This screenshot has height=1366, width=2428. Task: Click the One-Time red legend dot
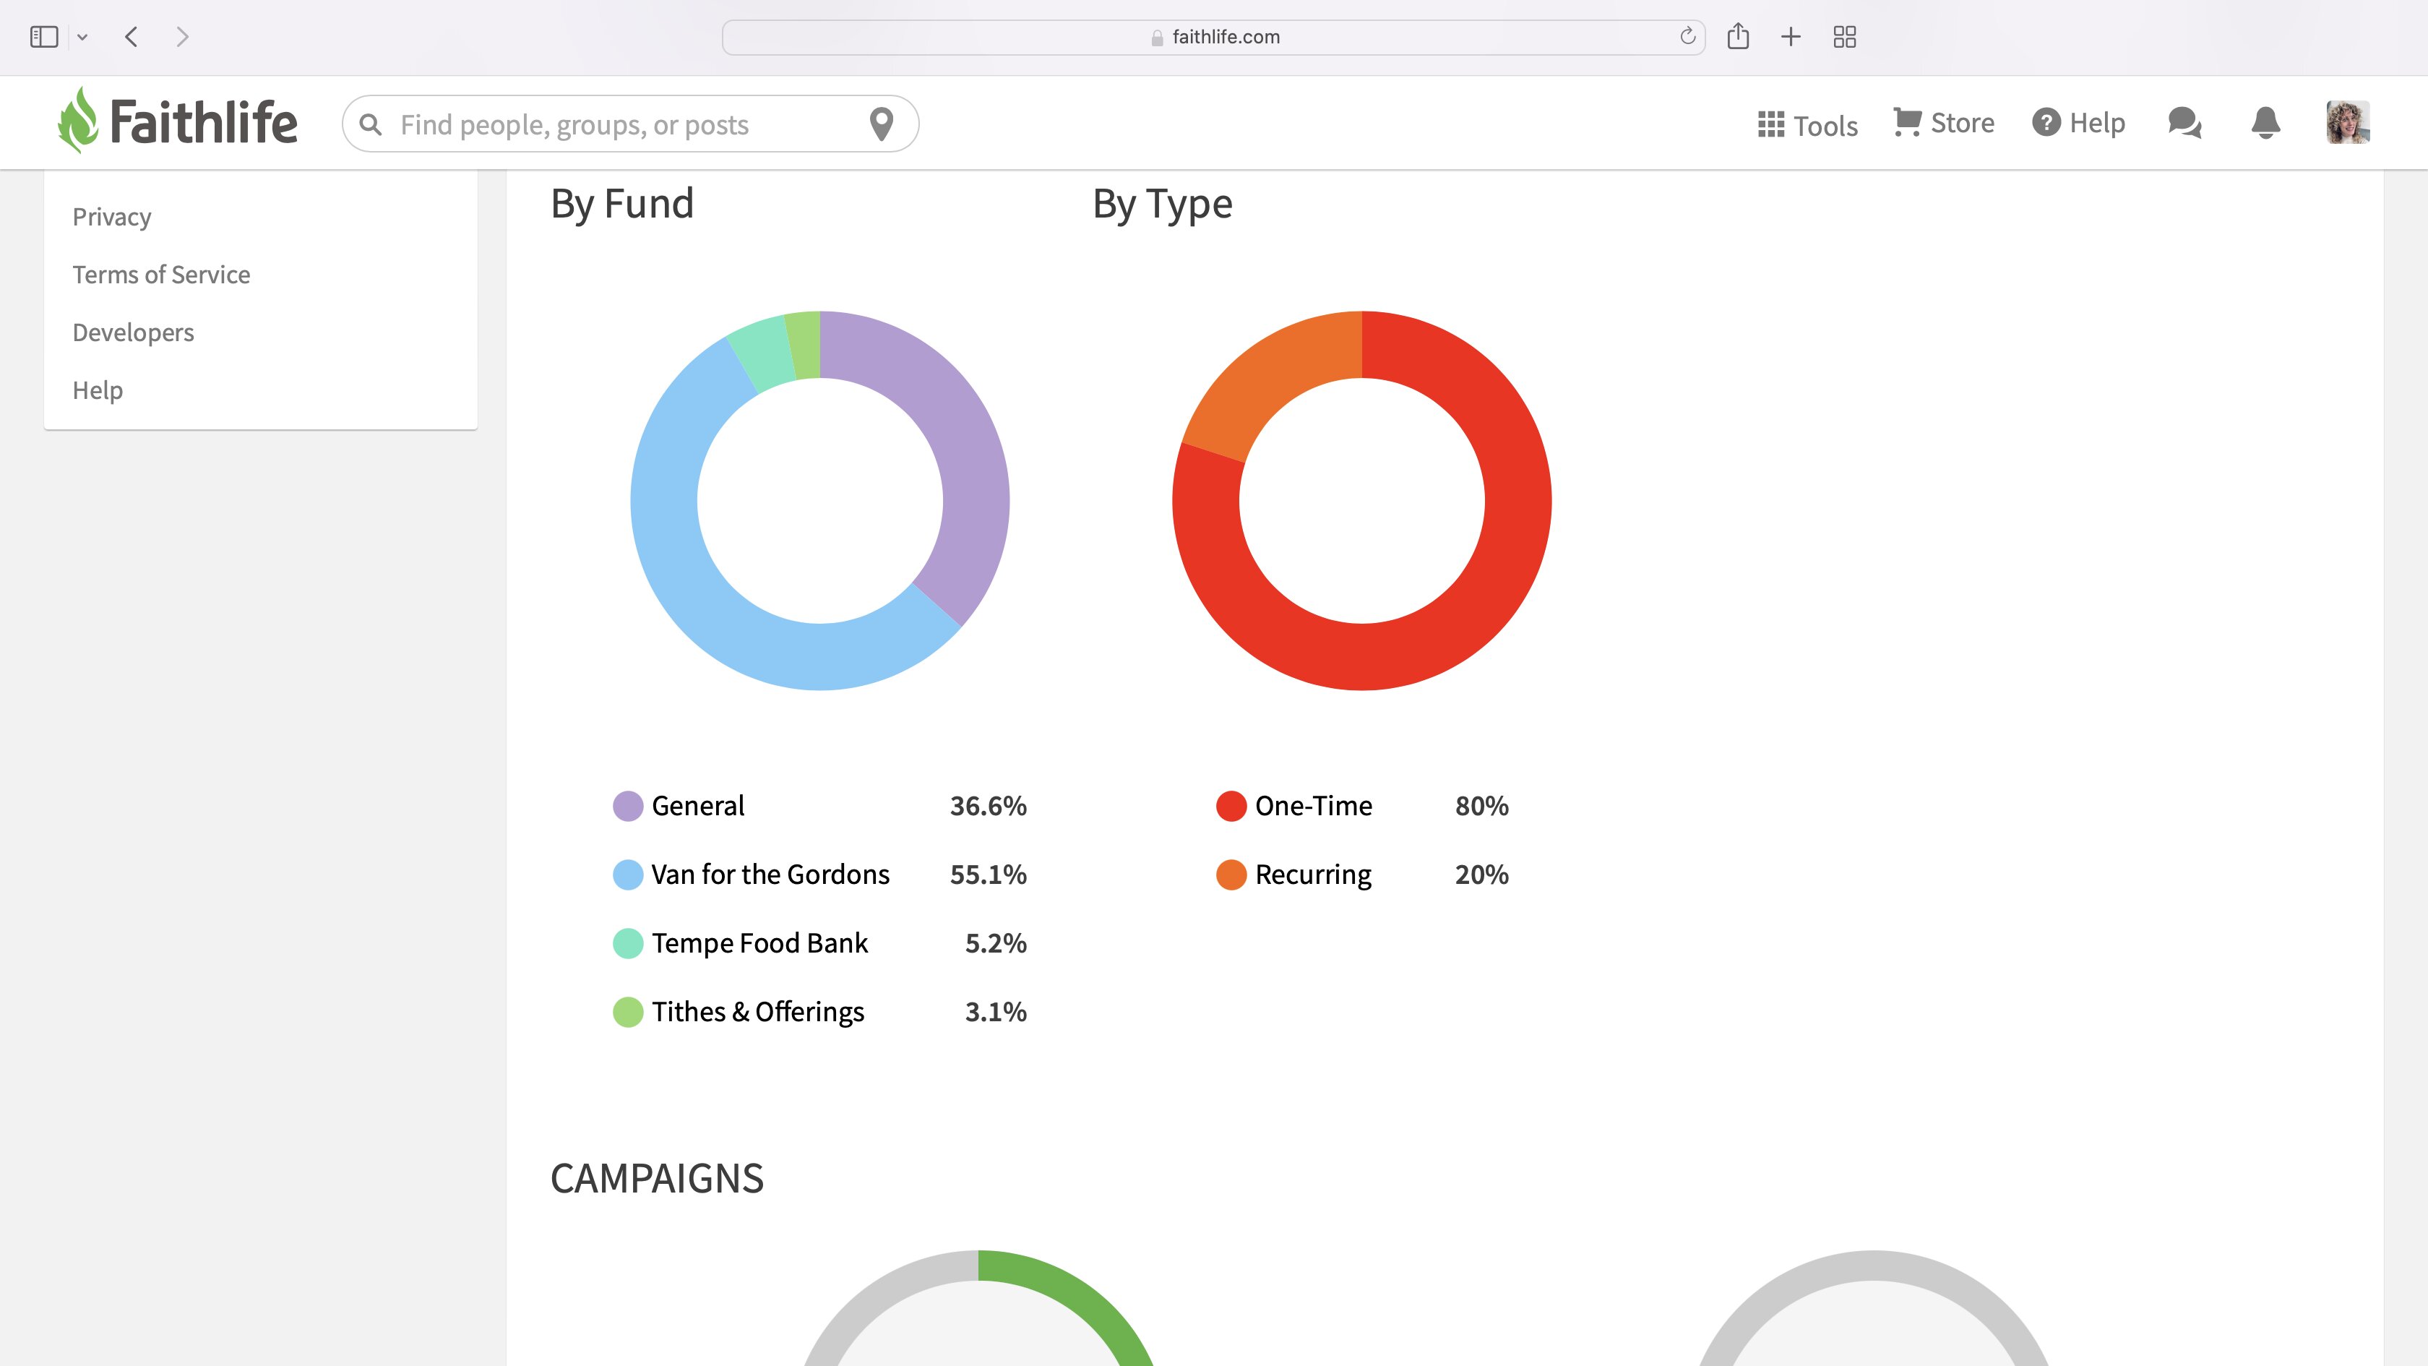tap(1231, 806)
